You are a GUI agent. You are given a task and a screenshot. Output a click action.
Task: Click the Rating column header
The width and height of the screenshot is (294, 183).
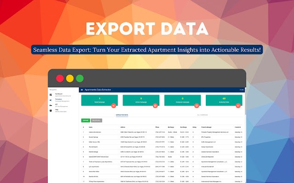point(194,127)
